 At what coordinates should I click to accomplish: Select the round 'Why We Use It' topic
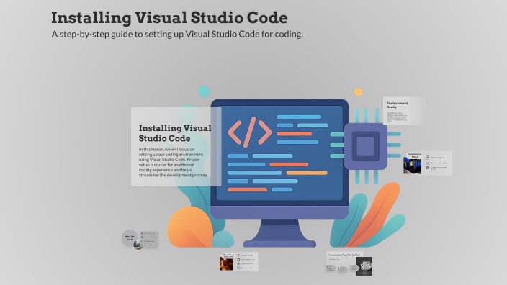click(x=130, y=237)
